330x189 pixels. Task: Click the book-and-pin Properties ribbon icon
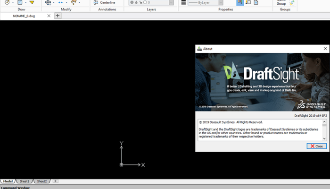(x=248, y=2)
